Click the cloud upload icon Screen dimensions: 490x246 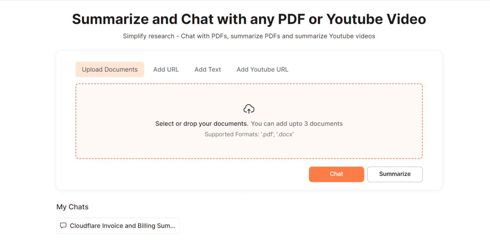click(x=249, y=109)
